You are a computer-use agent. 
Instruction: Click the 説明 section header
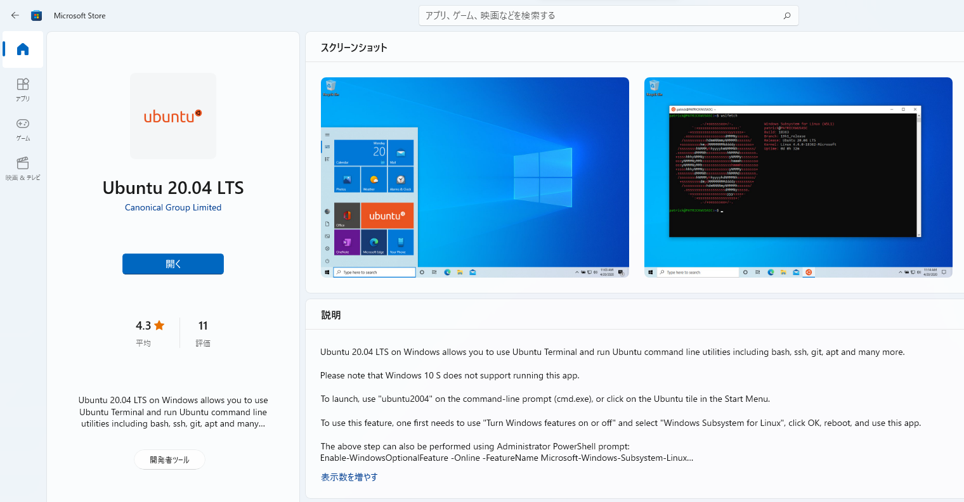tap(330, 314)
